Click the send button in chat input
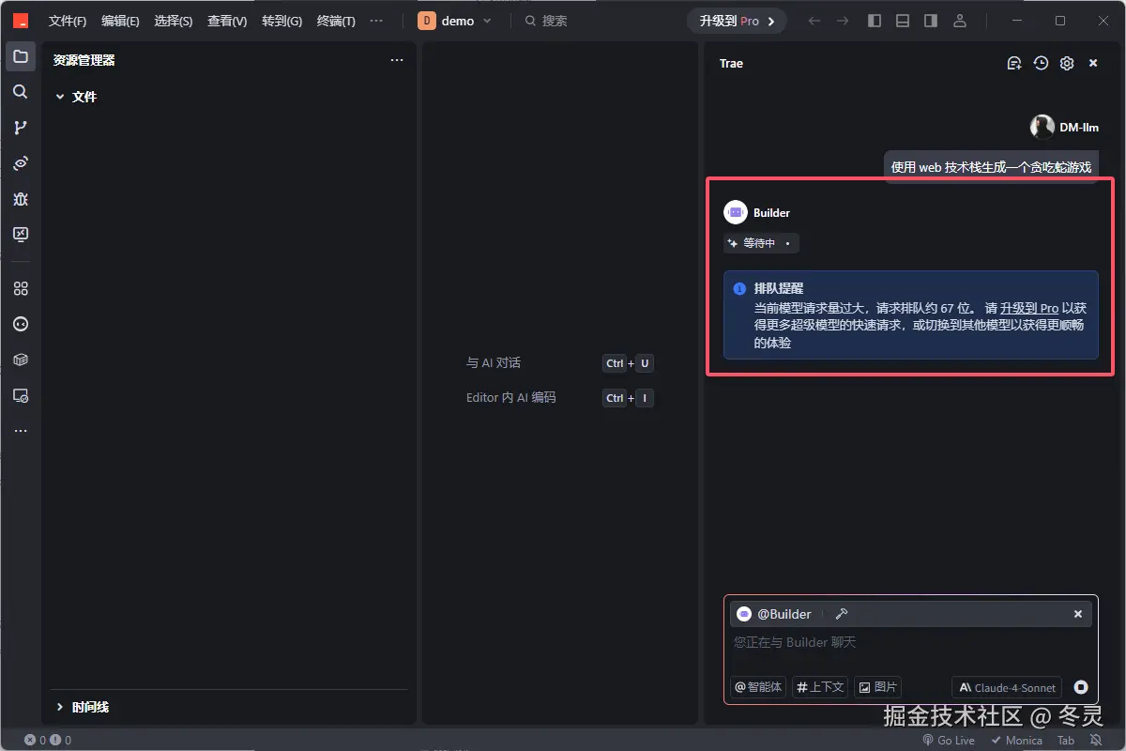This screenshot has width=1126, height=751. 1079,687
